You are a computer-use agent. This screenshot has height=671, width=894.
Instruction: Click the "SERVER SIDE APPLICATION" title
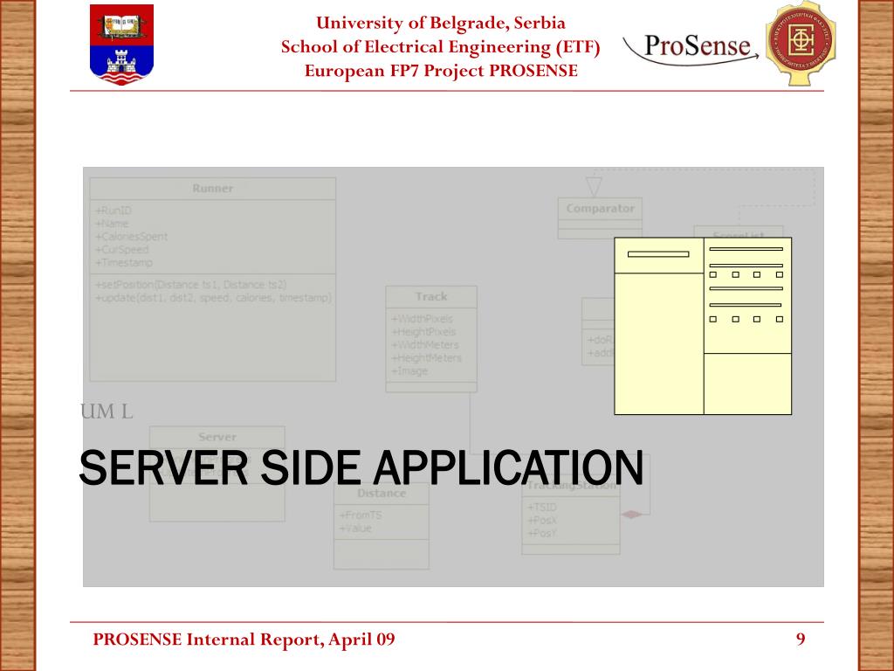361,468
